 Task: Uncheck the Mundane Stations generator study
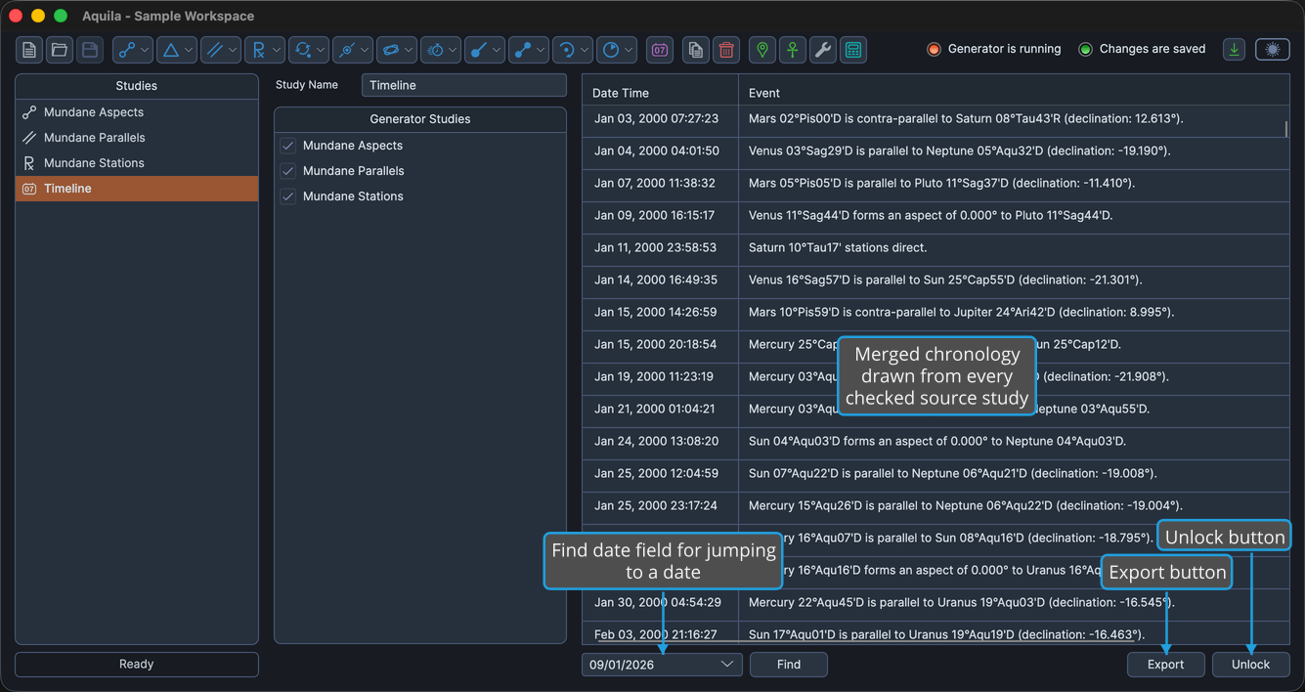[x=288, y=196]
